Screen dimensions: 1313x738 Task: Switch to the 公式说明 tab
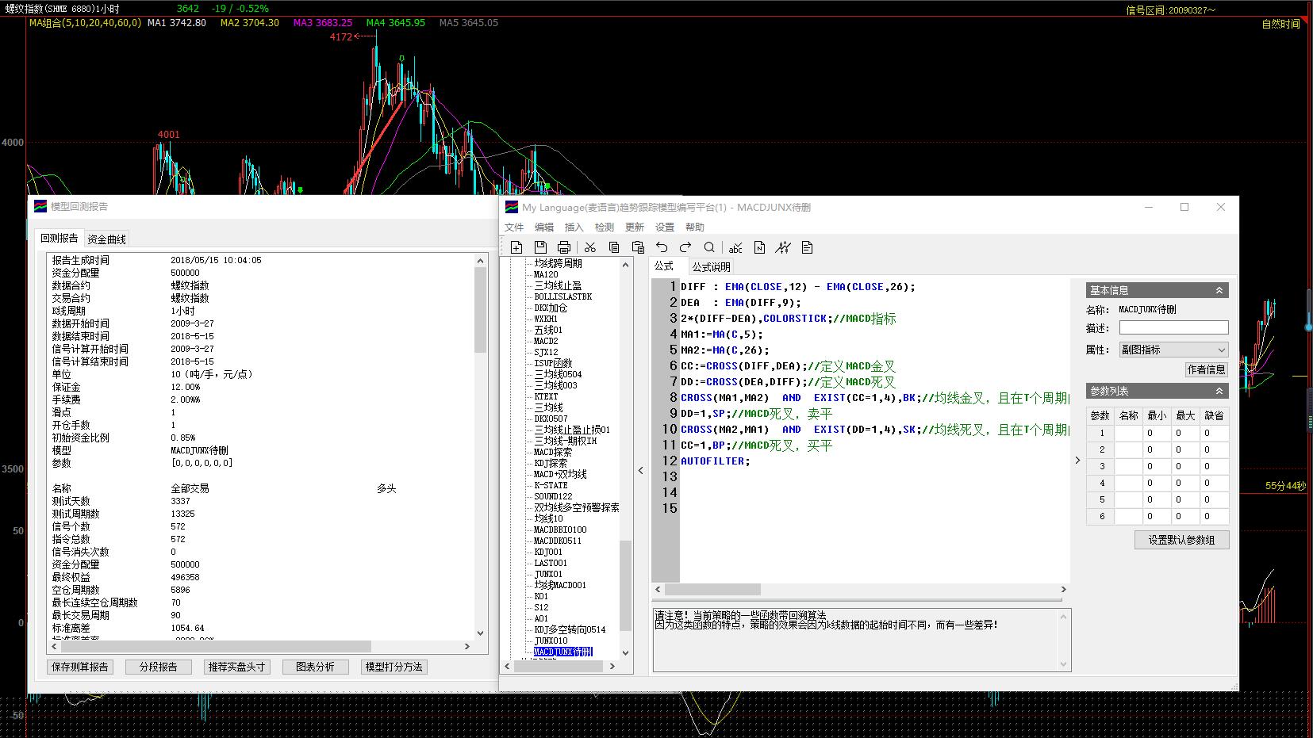click(711, 267)
